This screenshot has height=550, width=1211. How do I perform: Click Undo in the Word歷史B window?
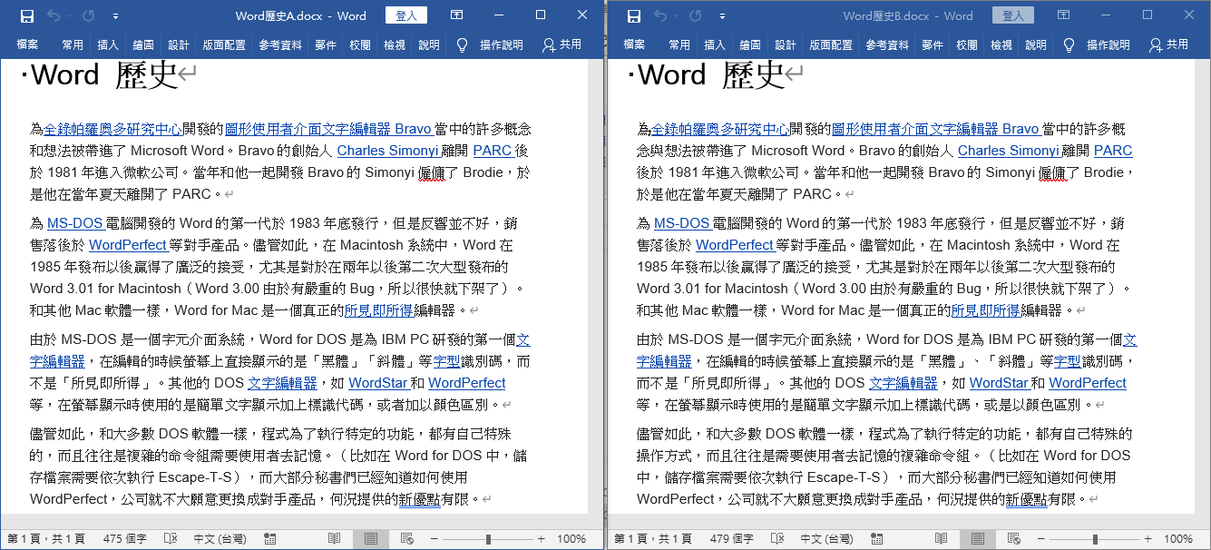click(660, 15)
